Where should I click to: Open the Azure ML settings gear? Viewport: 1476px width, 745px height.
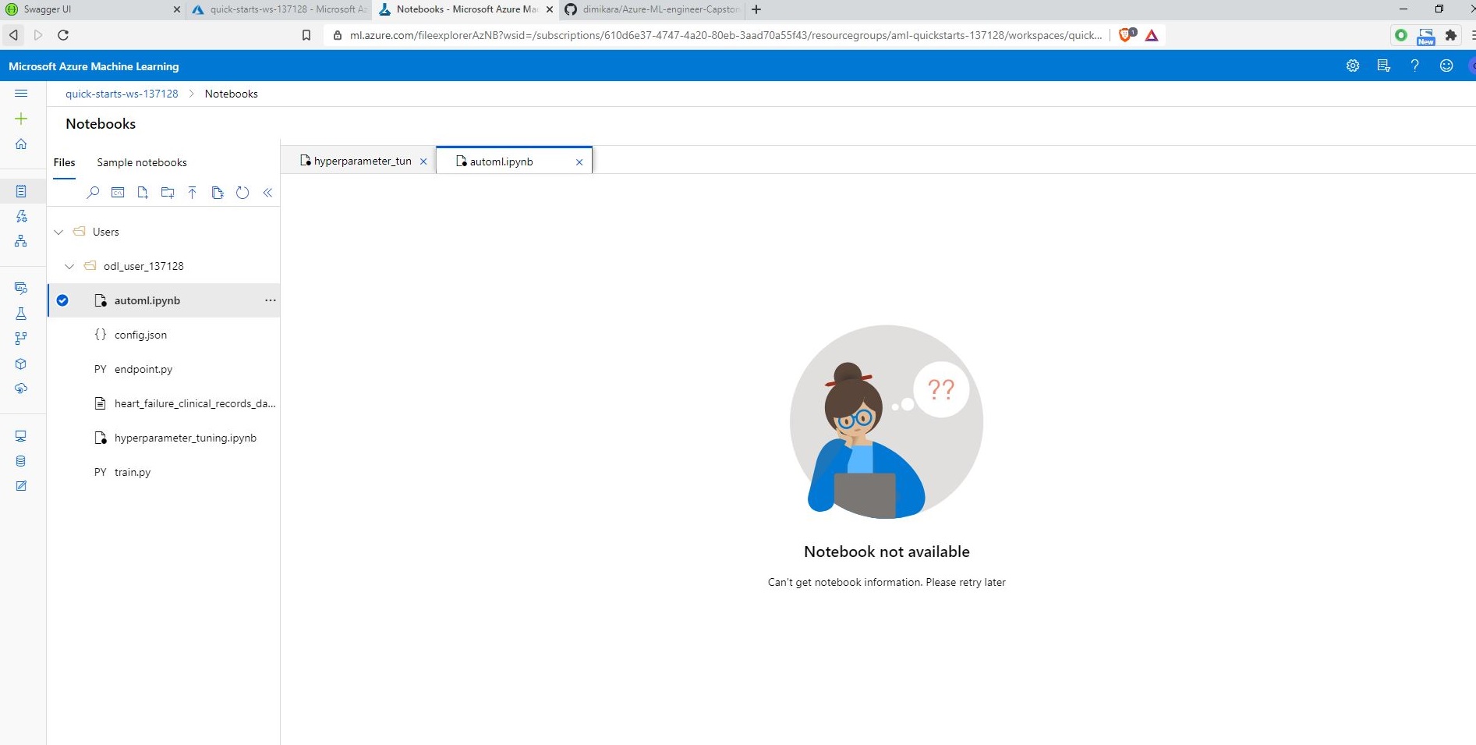click(x=1353, y=66)
